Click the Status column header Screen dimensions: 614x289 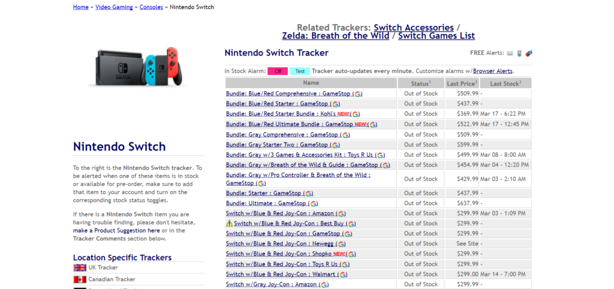click(421, 83)
